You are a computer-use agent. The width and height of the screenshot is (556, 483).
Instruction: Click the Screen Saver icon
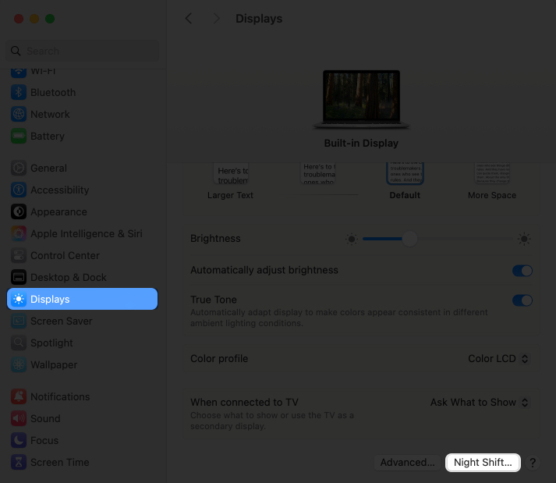click(19, 321)
